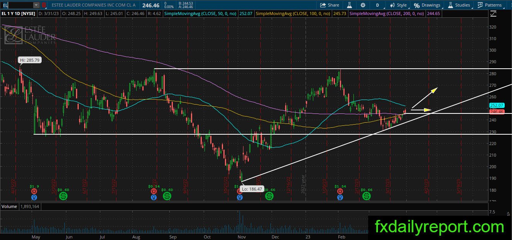Open the Share menu
The image size is (512, 240).
coord(330,5)
